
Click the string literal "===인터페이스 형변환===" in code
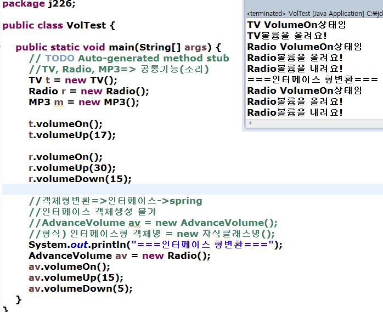(202, 245)
